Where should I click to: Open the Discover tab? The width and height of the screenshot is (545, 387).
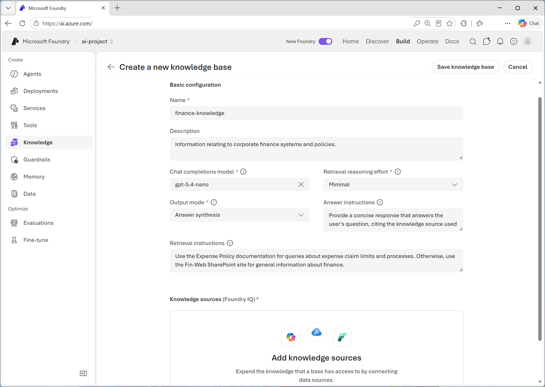[x=377, y=41]
